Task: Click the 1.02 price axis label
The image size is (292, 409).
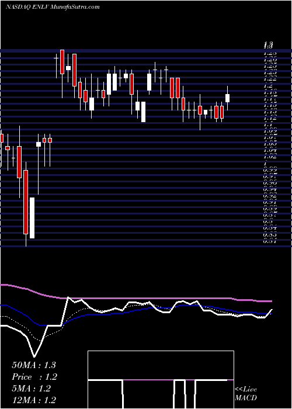Action: 270,157
